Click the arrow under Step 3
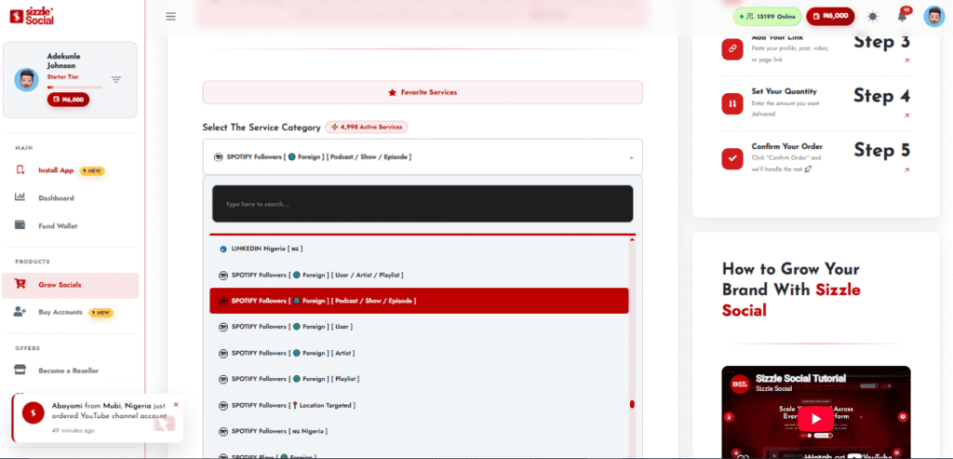This screenshot has height=459, width=953. tap(906, 61)
